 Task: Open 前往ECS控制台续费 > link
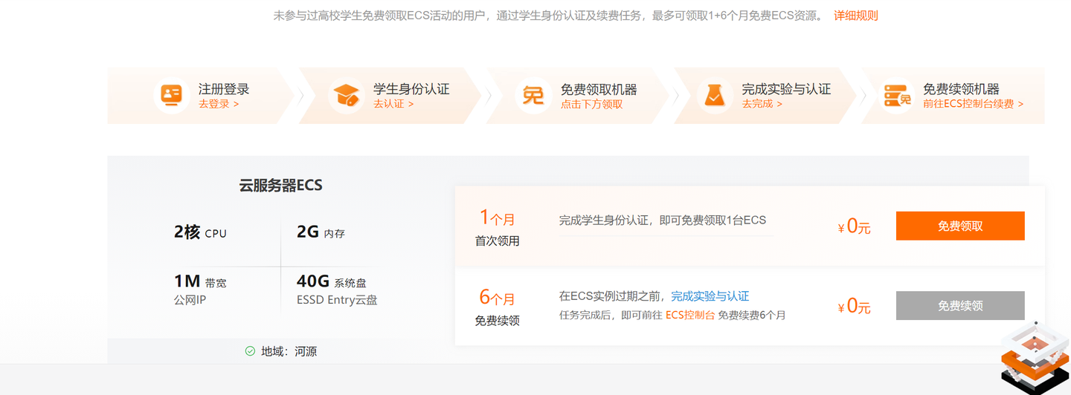tap(973, 104)
